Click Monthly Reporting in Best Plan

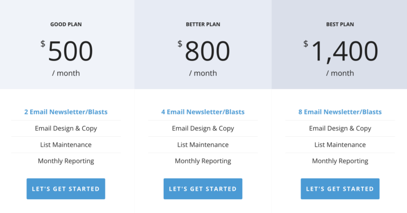click(340, 161)
